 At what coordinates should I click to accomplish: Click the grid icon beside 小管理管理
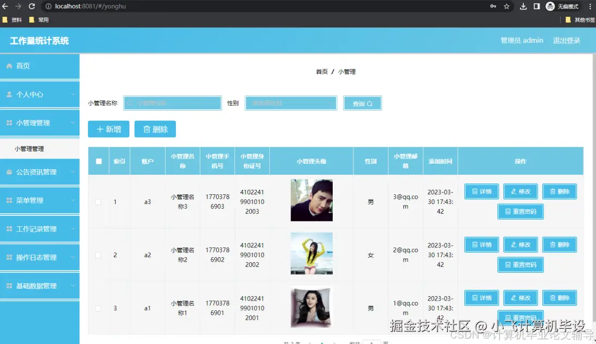coord(9,123)
